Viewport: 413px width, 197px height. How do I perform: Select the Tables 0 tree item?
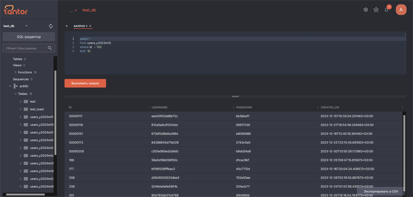click(x=19, y=59)
